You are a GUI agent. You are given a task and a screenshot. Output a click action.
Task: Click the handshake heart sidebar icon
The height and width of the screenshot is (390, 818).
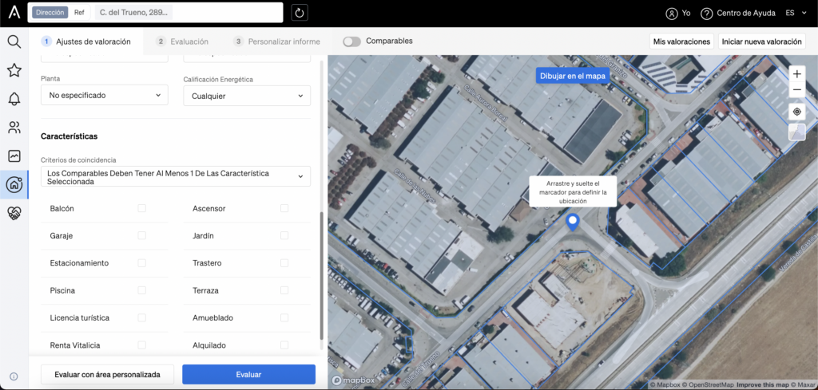(x=14, y=212)
